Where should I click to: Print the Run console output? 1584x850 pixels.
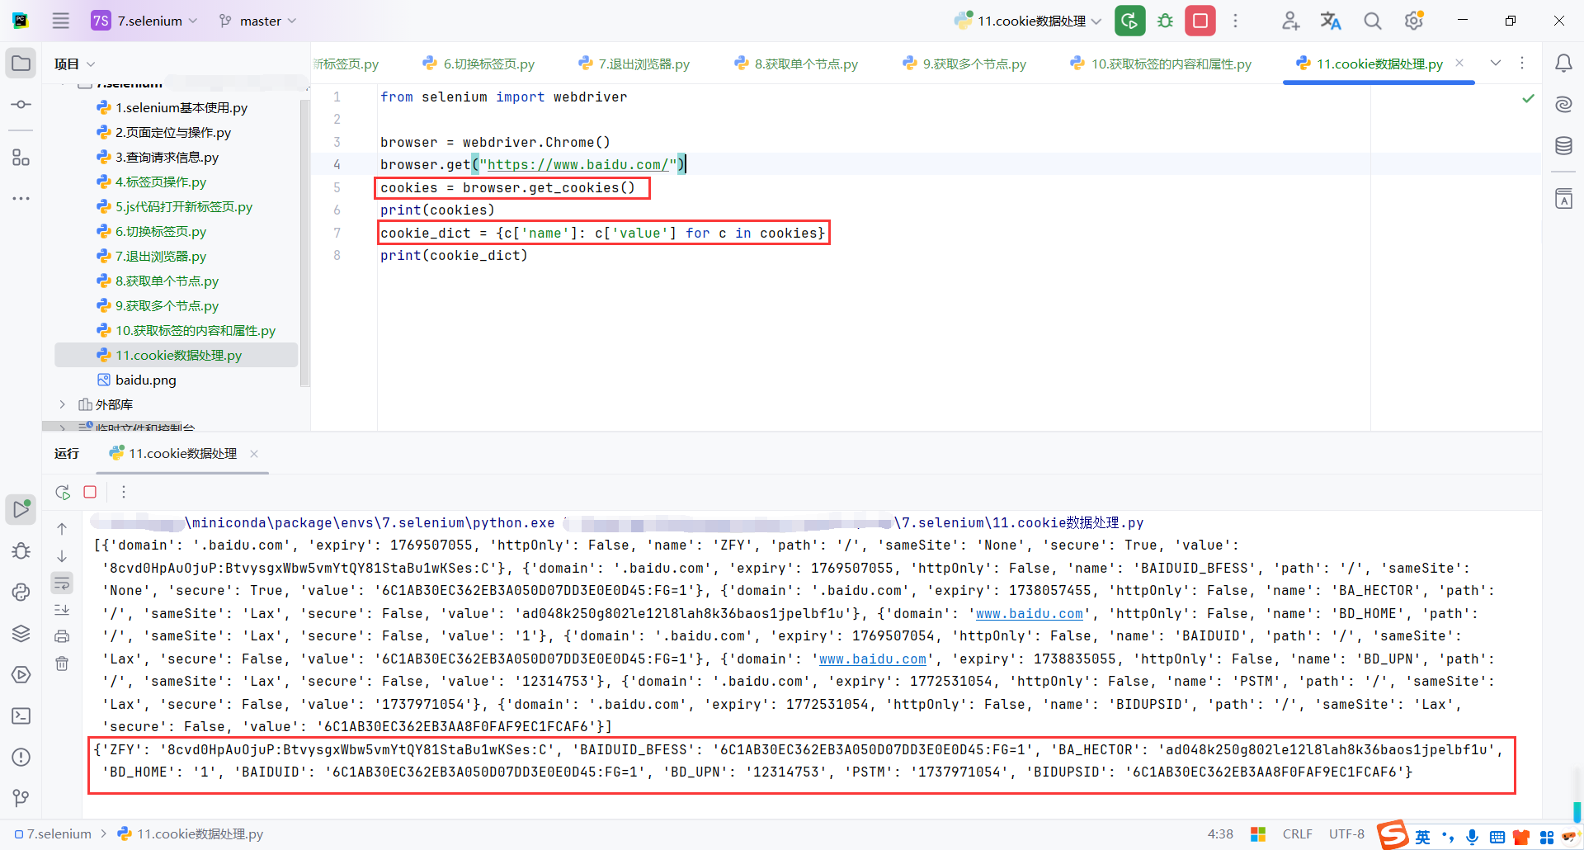[62, 636]
